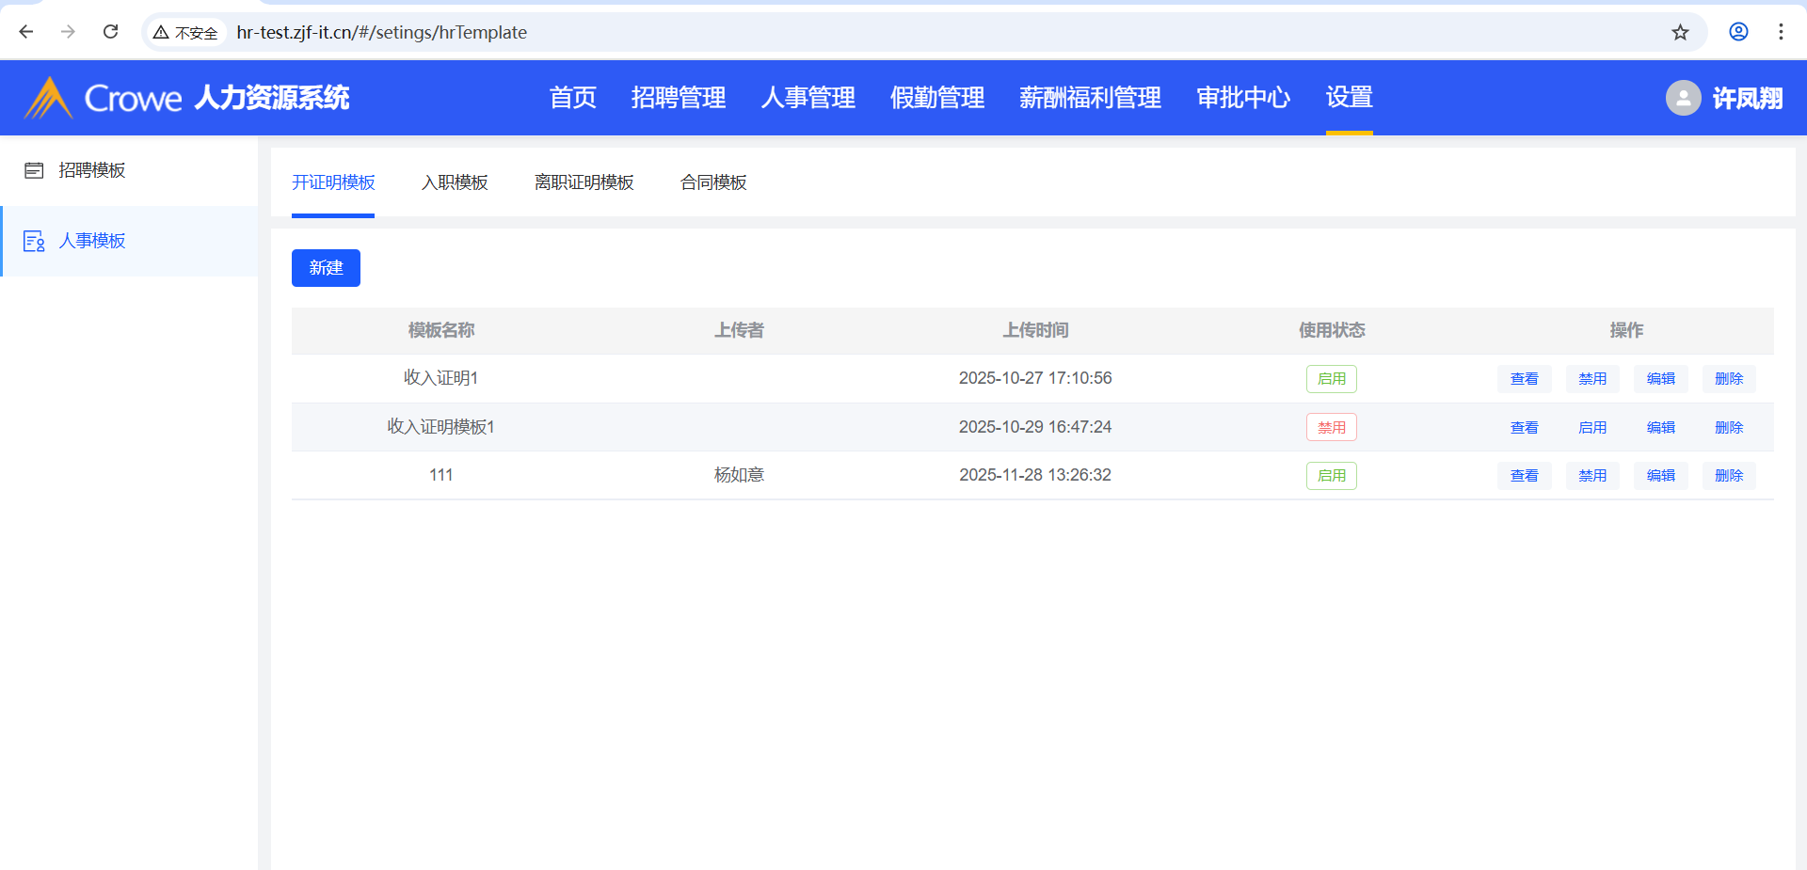
Task: Click the browser back arrow icon
Action: [26, 32]
